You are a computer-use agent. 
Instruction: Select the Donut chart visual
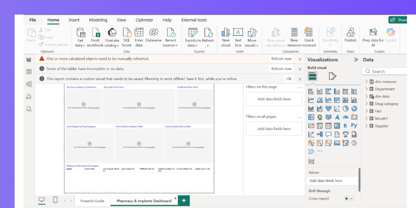click(354, 109)
